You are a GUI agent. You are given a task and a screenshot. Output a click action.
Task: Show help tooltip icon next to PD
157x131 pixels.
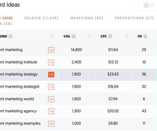tap(145, 36)
